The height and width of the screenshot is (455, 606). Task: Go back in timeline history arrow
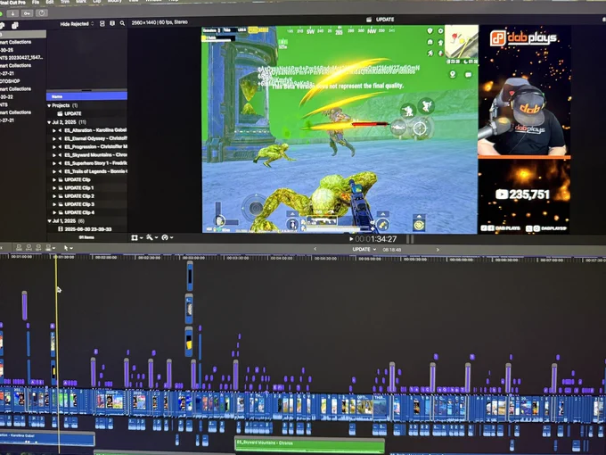[315, 249]
